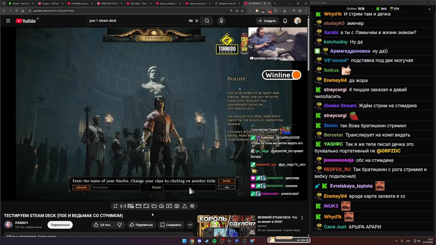Dislike the video
Image resolution: width=436 pixels, height=245 pixels.
click(120, 225)
